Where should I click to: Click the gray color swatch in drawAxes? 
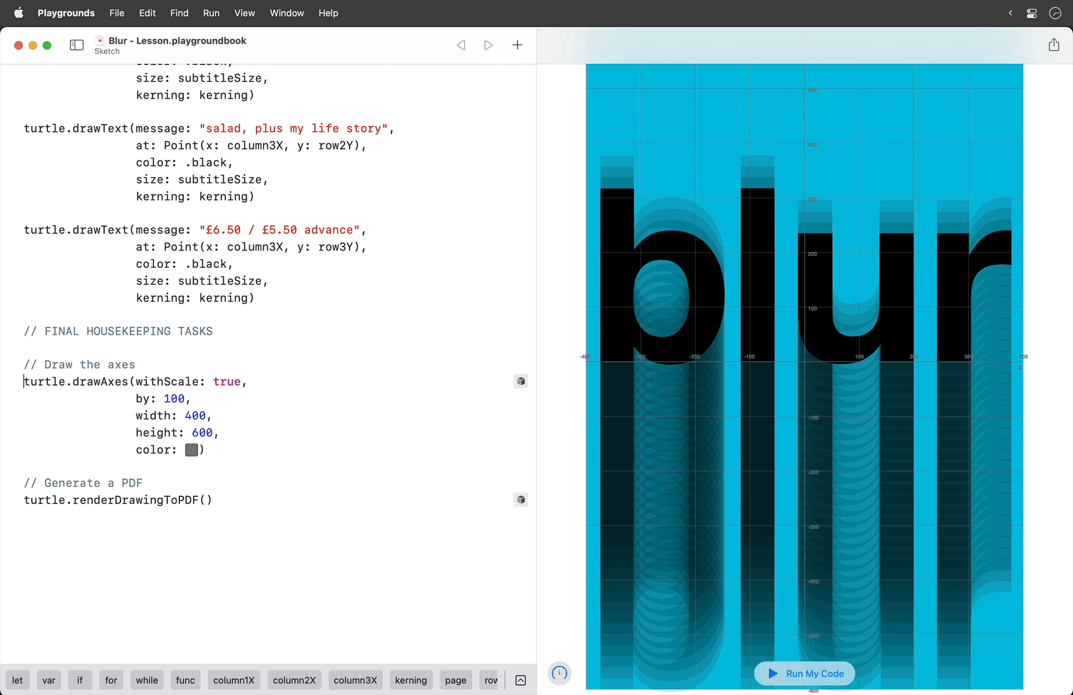191,449
